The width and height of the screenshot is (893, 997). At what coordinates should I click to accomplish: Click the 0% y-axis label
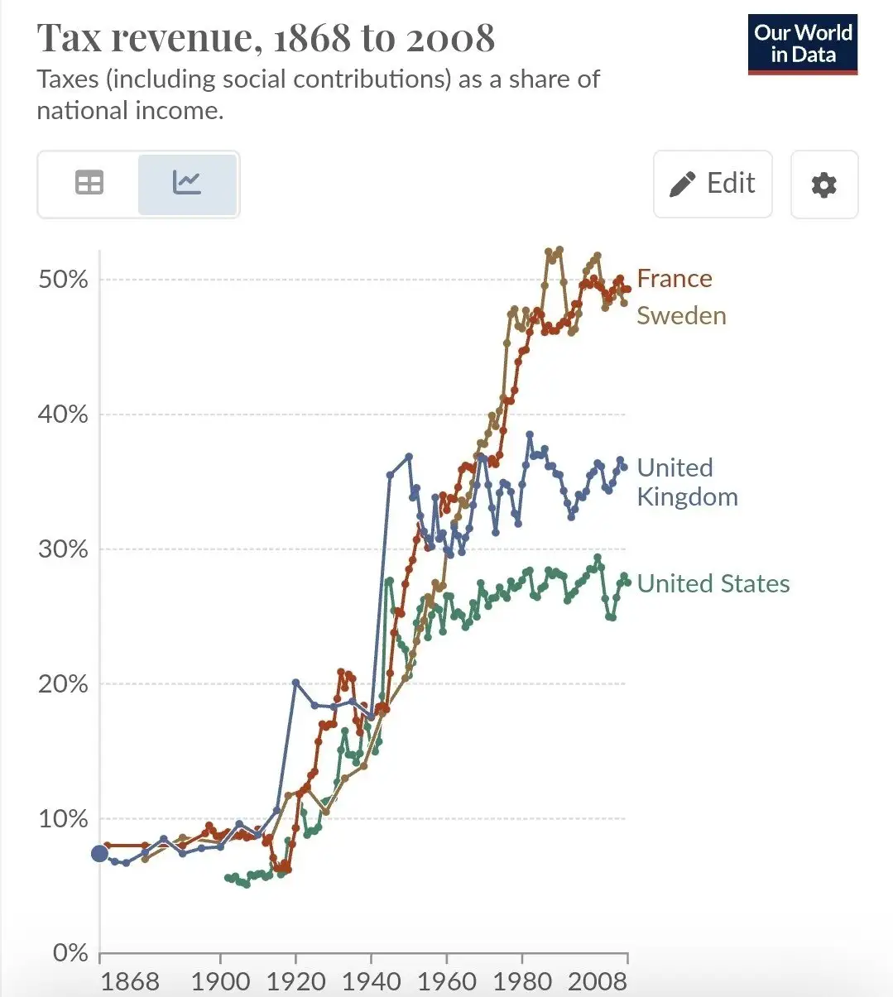coord(70,953)
